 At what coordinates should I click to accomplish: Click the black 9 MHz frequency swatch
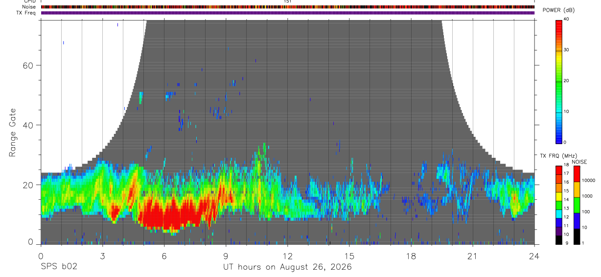(x=558, y=240)
